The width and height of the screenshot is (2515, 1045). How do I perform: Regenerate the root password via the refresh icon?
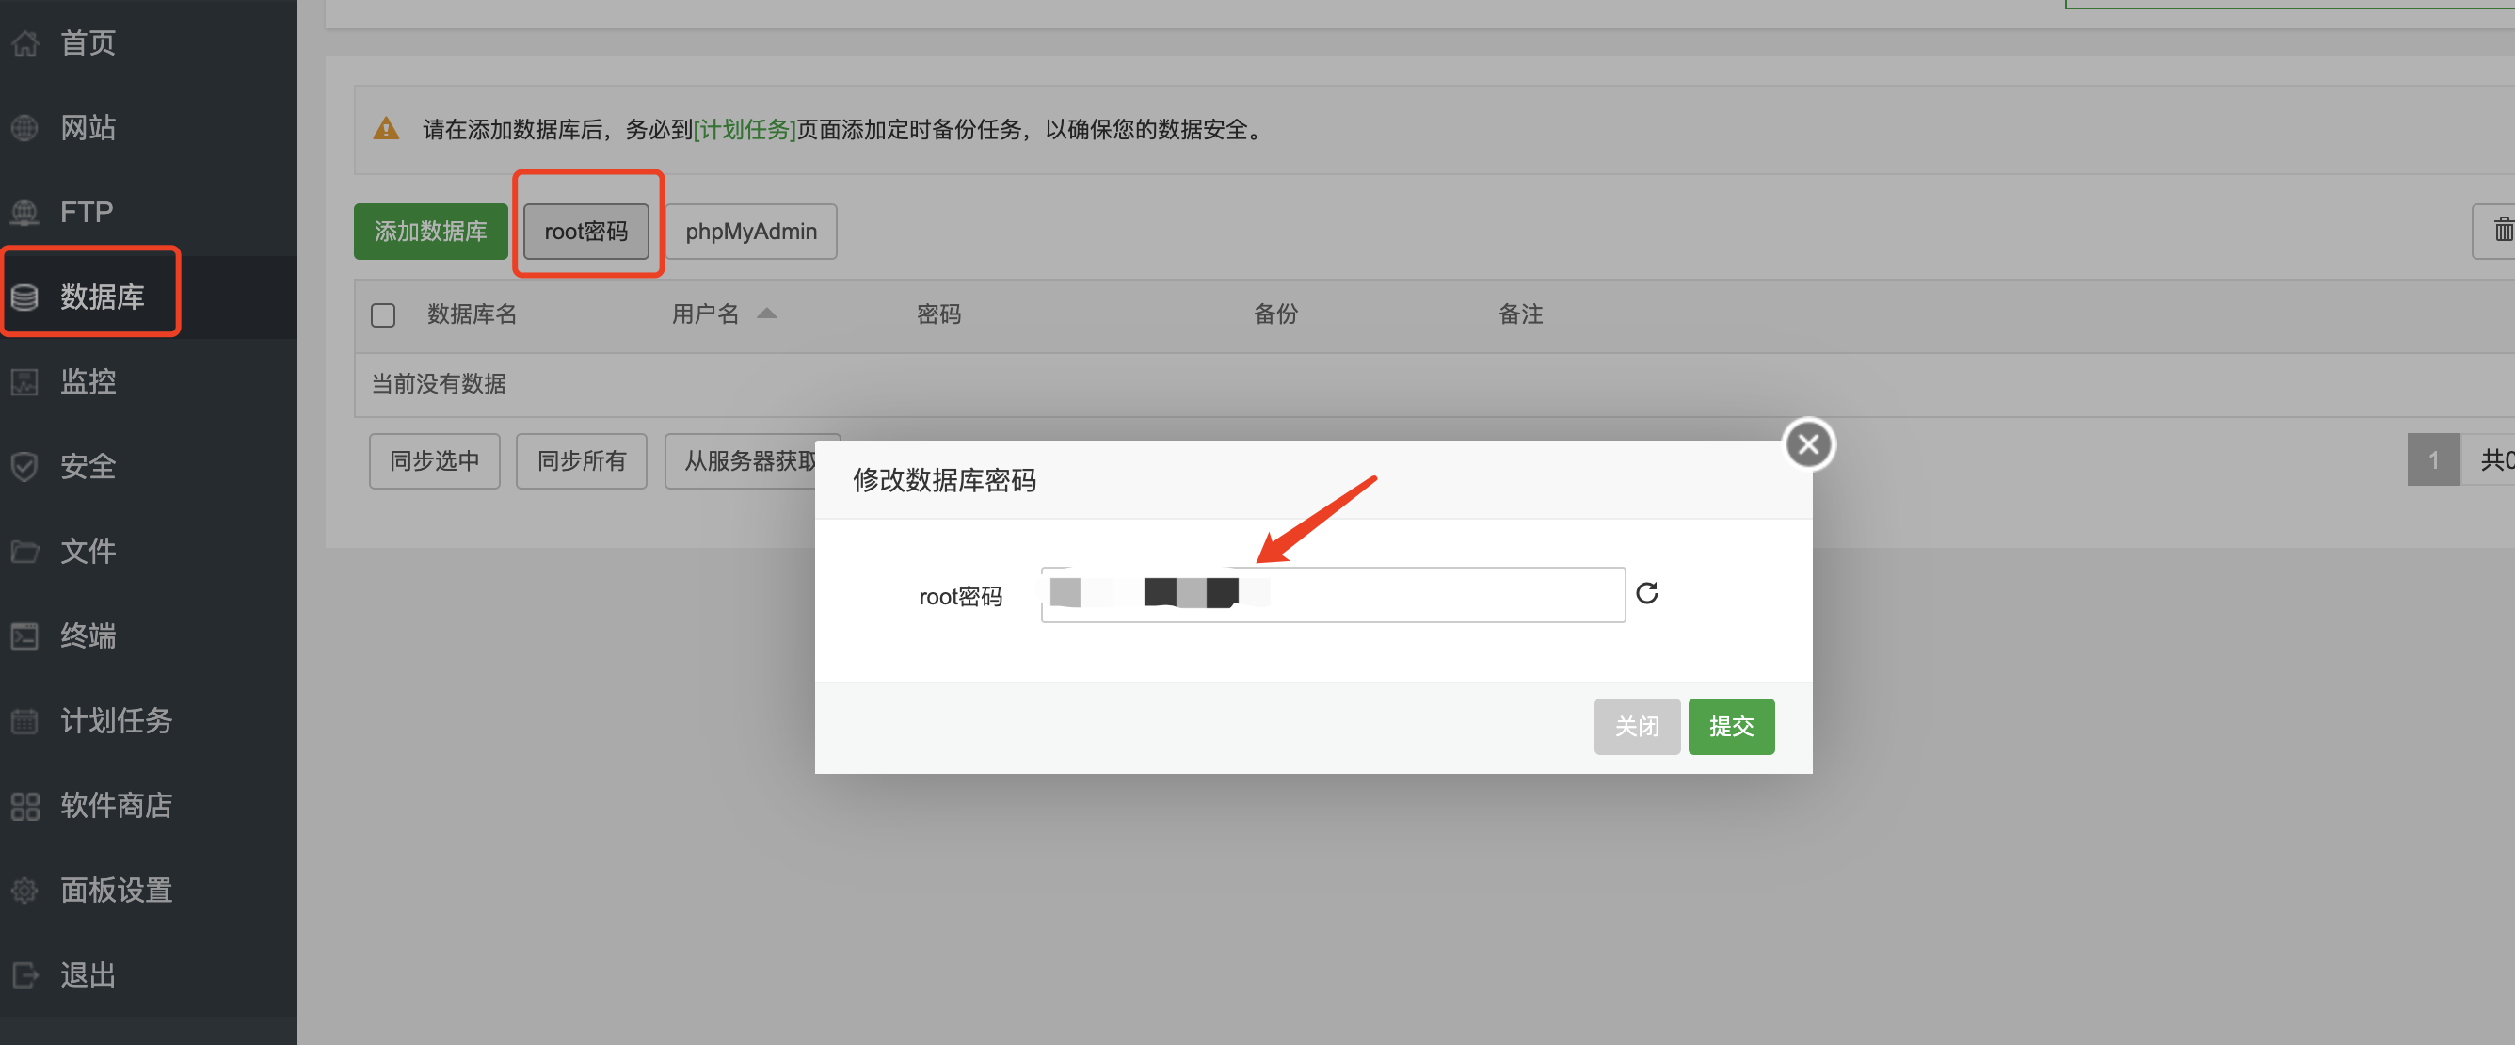pyautogui.click(x=1646, y=593)
